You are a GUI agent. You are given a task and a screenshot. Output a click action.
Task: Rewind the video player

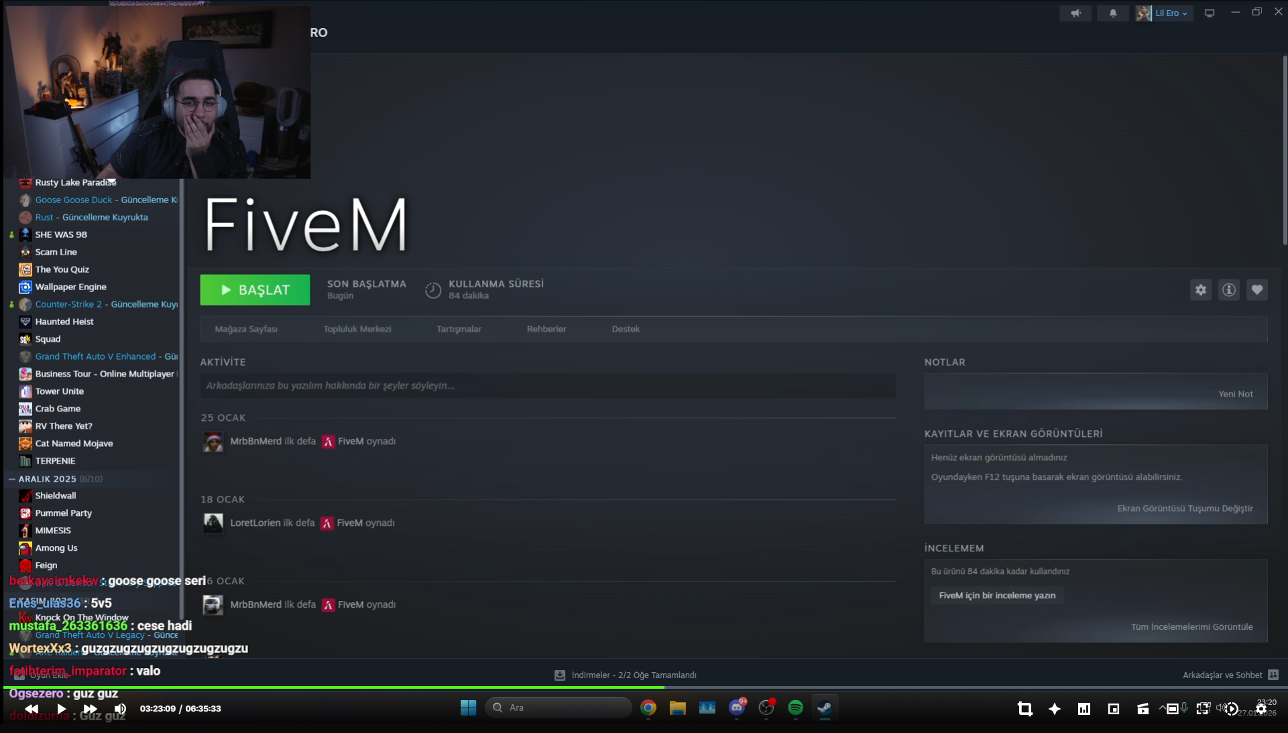pos(32,709)
